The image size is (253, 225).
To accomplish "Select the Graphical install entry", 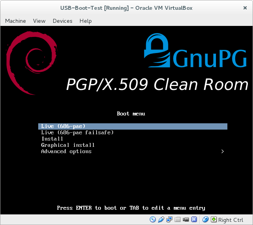I will coord(133,145).
